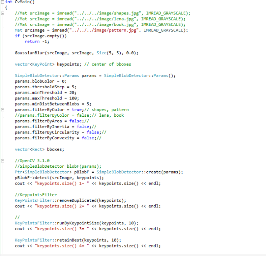
Task: Click the comment '// shapes, pattern'
Action: (x=107, y=110)
